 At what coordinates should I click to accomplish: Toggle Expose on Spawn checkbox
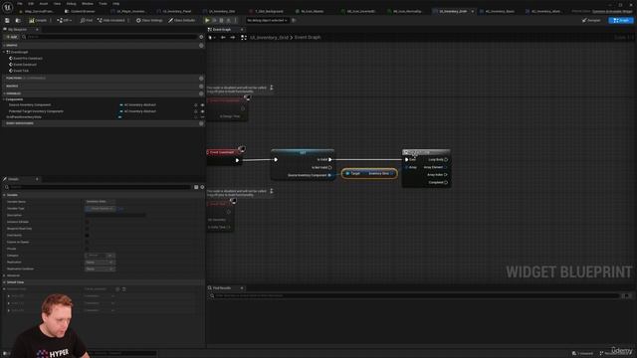87,243
